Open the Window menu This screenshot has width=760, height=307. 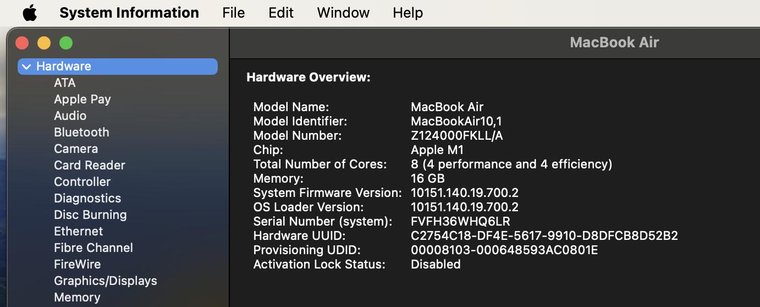(x=343, y=13)
